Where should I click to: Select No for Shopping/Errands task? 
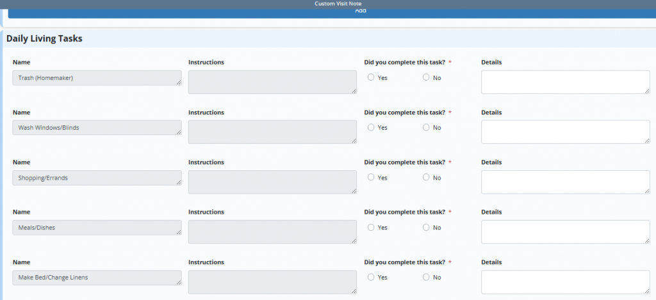click(426, 177)
